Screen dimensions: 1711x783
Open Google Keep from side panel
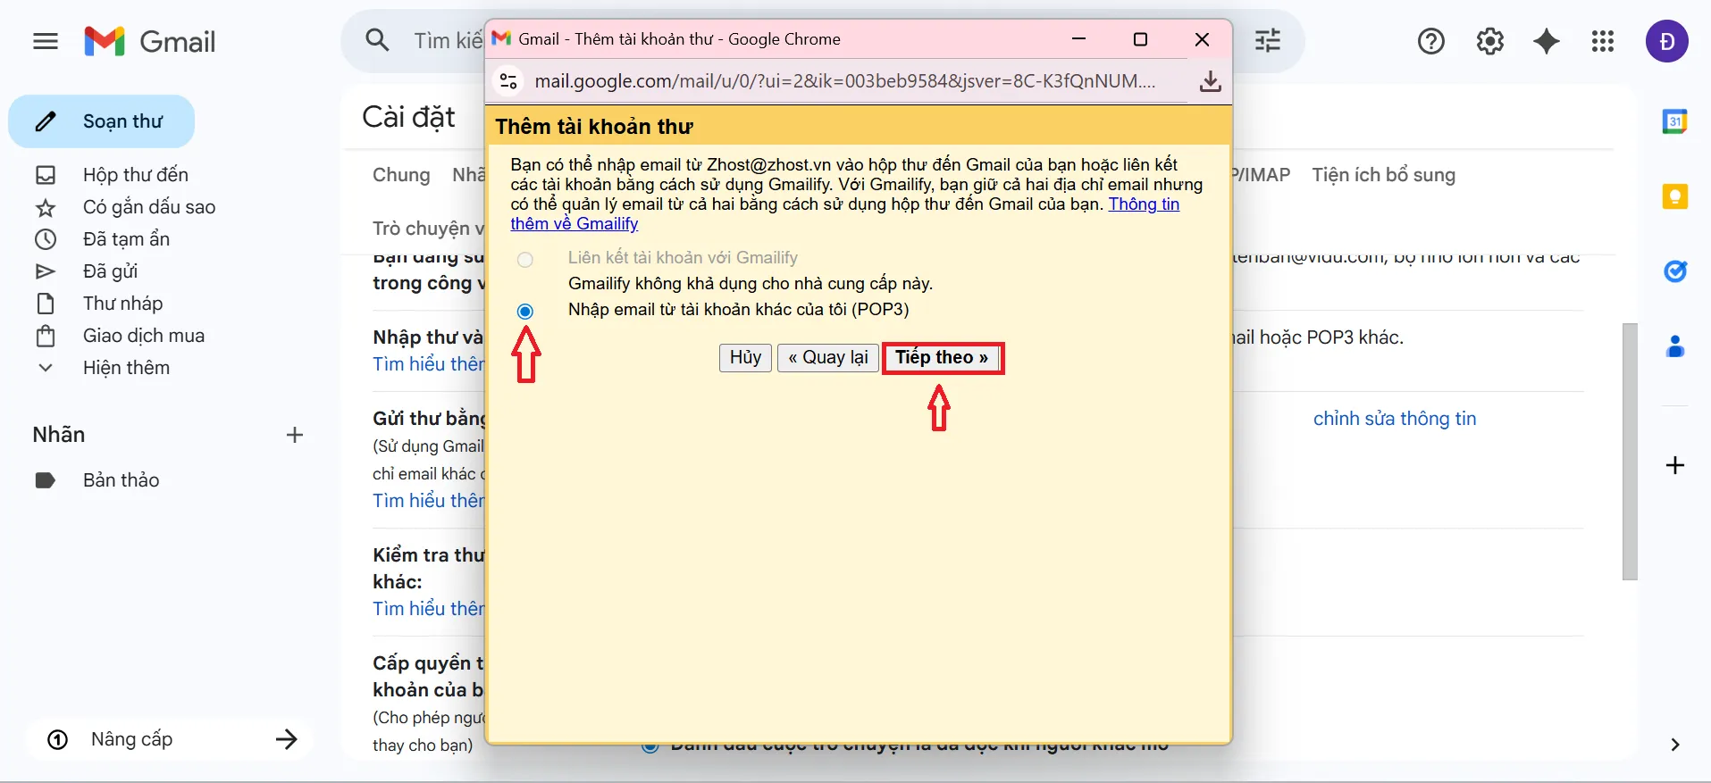click(x=1674, y=196)
